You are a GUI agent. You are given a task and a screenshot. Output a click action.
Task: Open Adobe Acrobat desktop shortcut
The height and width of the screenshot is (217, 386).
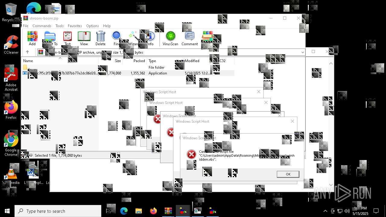click(x=11, y=79)
